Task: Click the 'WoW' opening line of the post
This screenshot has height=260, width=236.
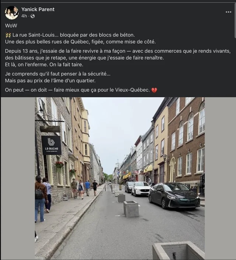Action: [x=11, y=26]
